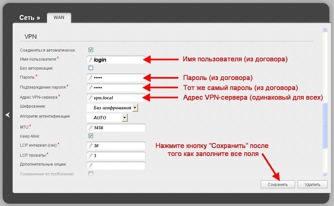Click the LCP failures input field
The width and height of the screenshot is (334, 206).
(x=118, y=156)
